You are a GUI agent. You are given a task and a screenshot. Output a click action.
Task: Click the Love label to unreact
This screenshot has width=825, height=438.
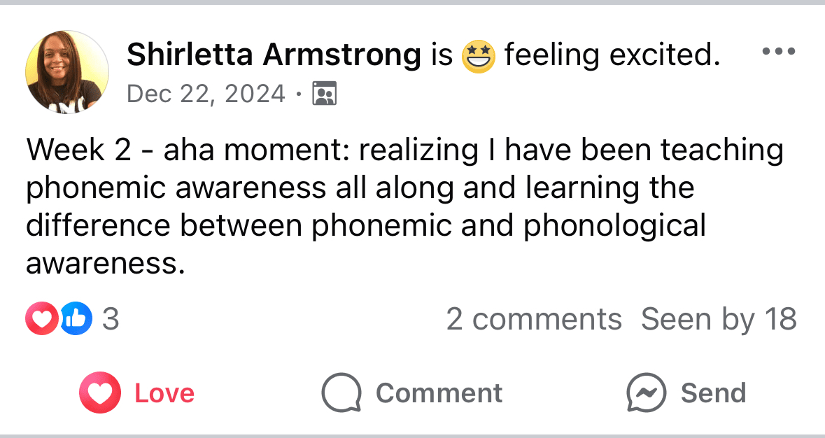164,393
